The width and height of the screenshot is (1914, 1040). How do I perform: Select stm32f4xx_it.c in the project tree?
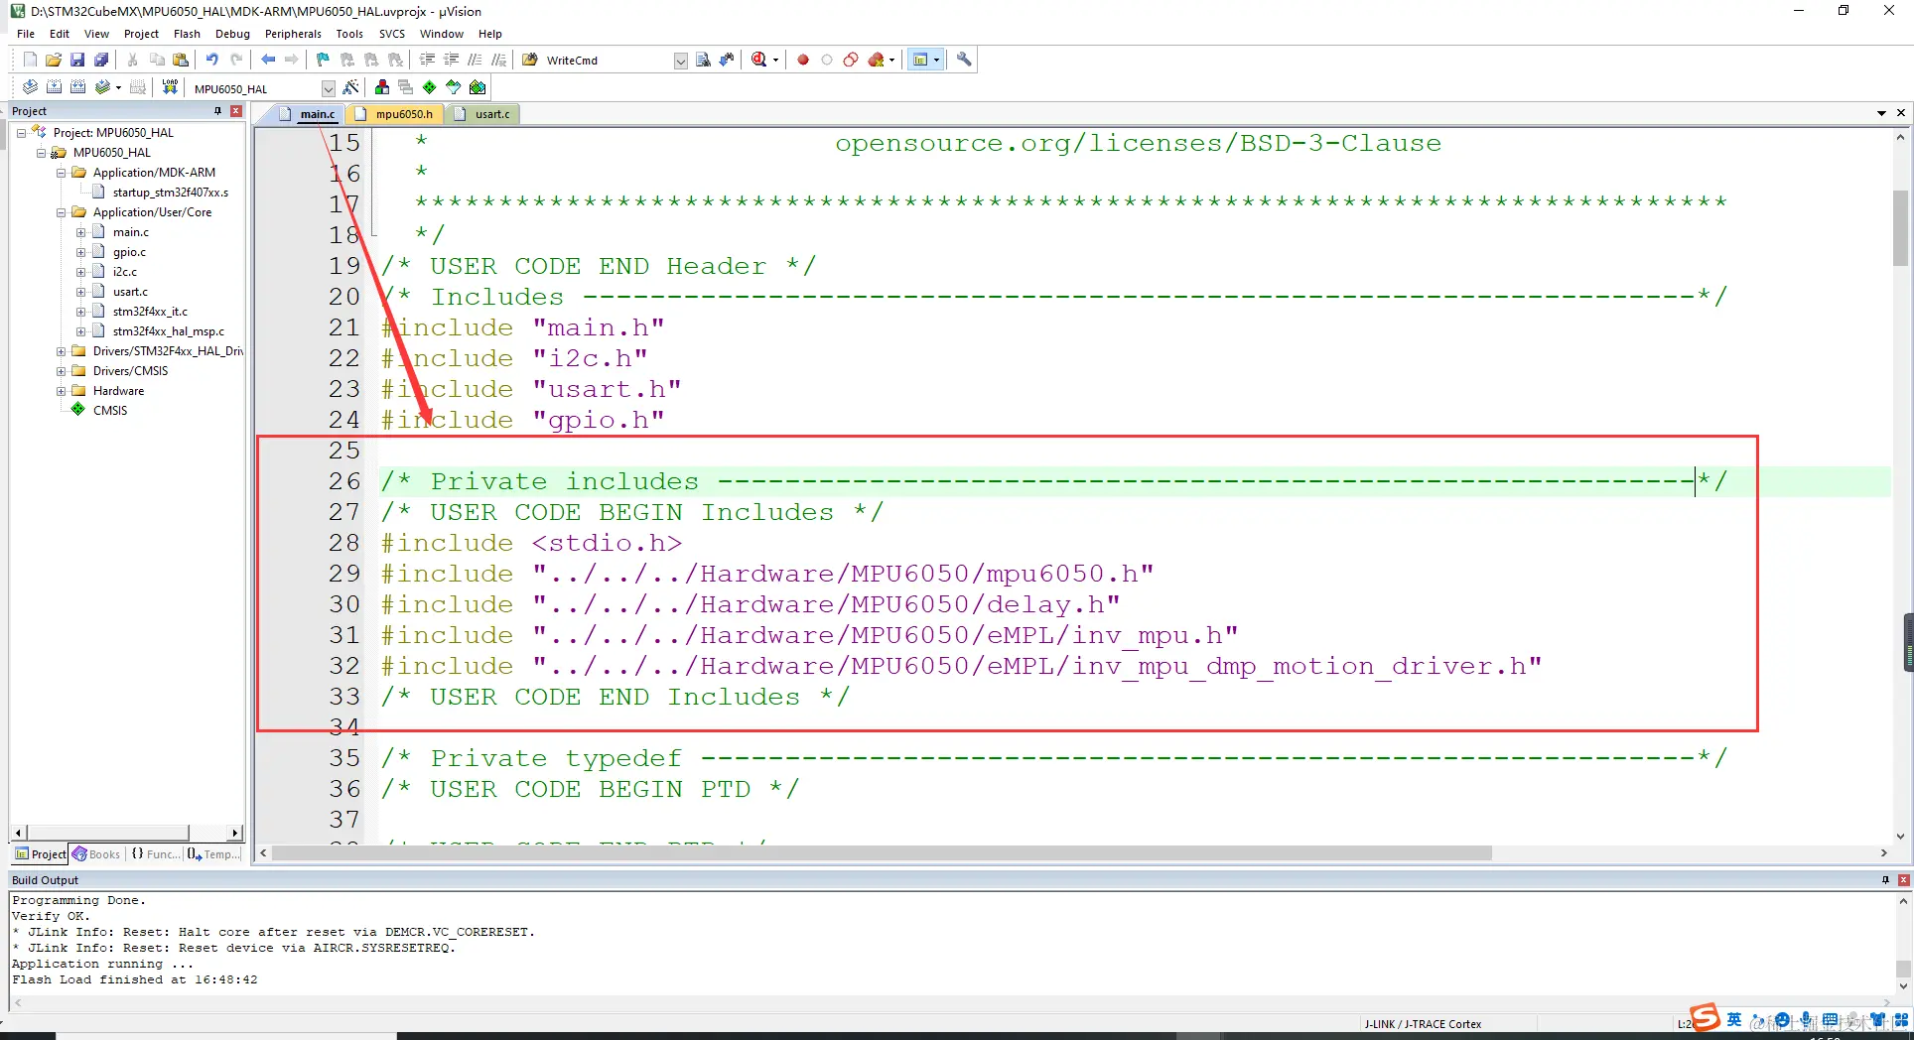coord(150,311)
